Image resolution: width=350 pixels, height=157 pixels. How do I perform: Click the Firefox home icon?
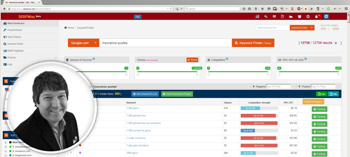262,9
